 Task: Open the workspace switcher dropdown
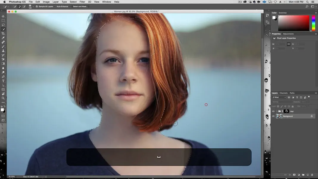[x=313, y=7]
